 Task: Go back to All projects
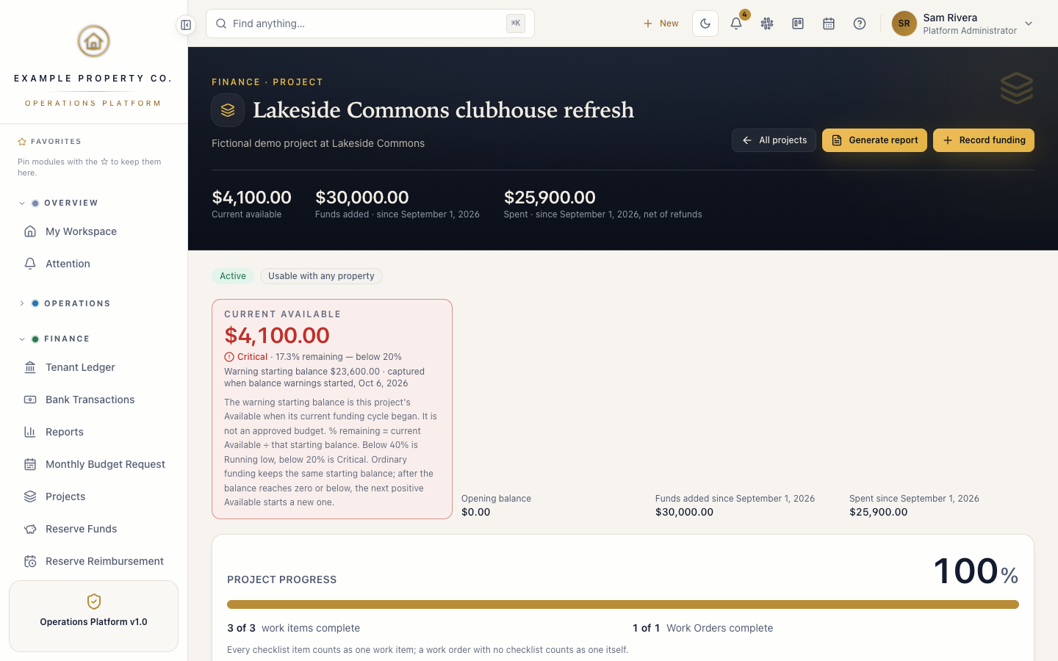tap(774, 140)
